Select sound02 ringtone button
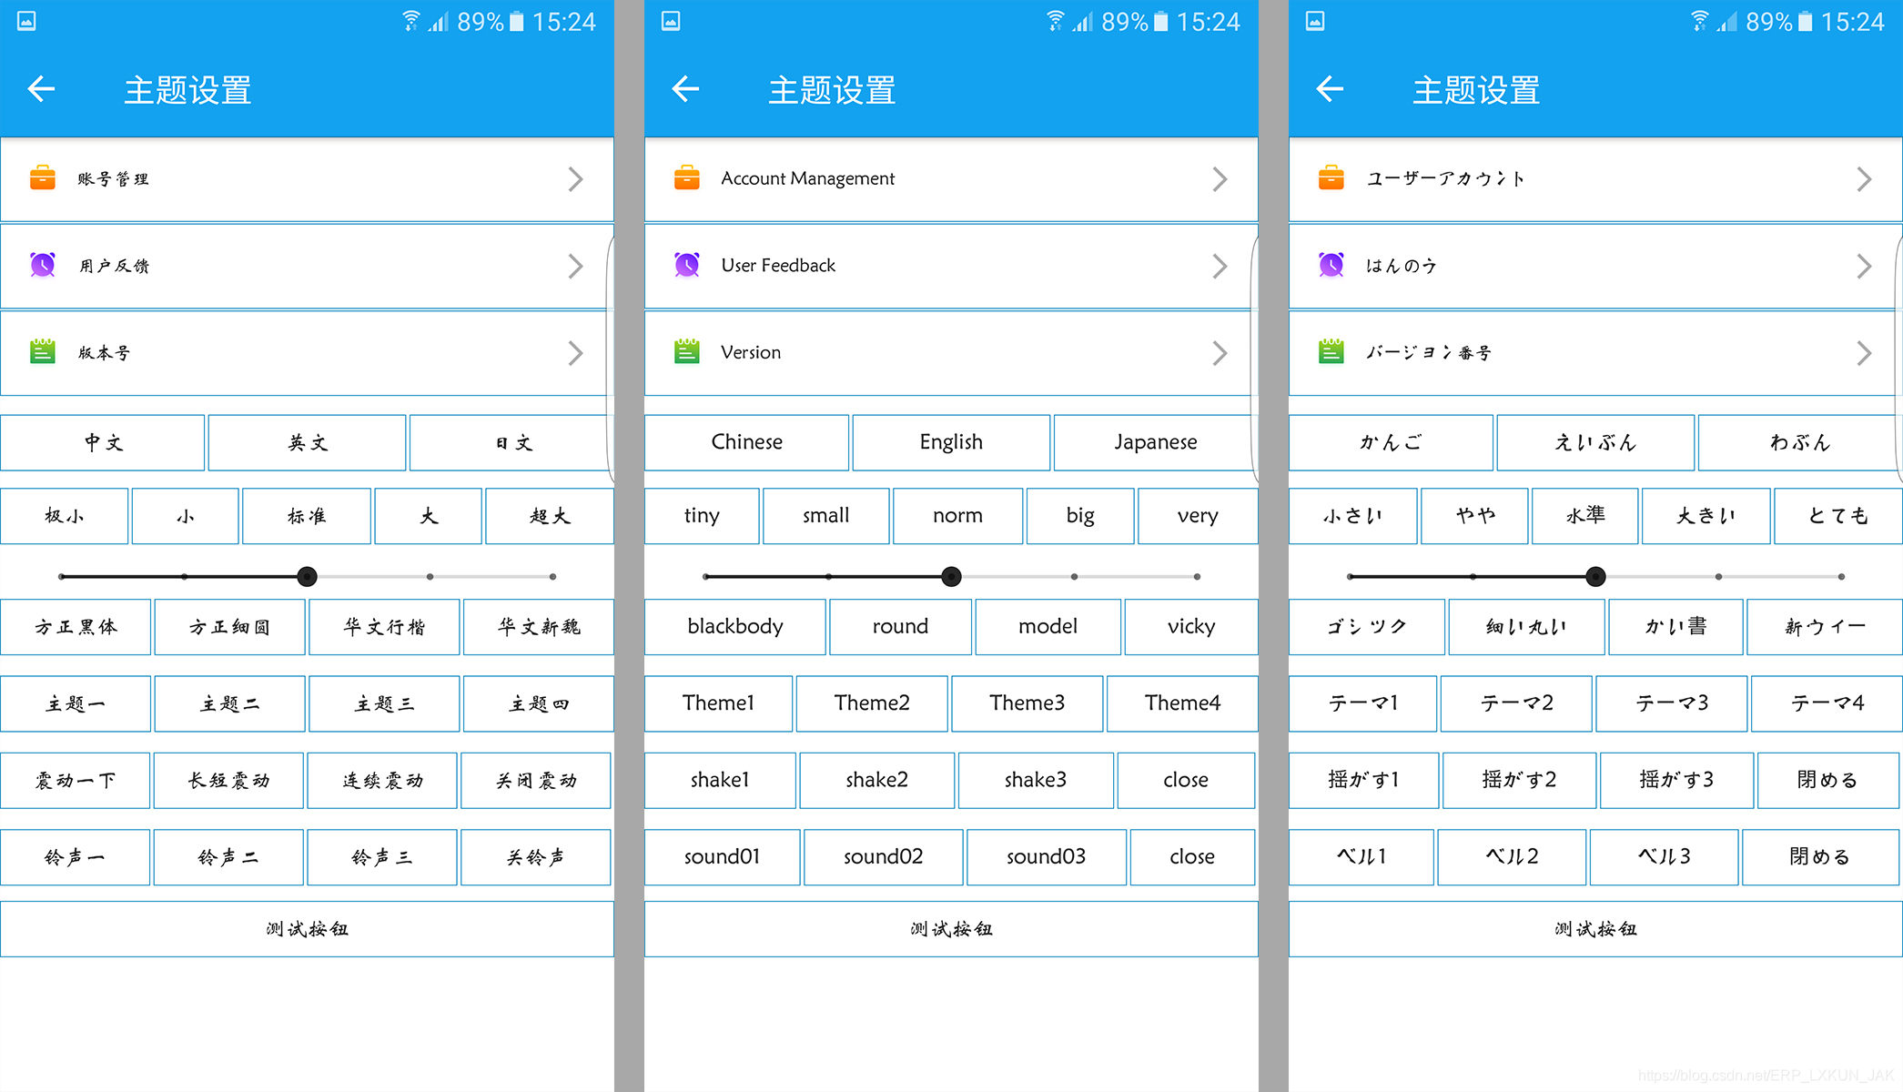 [876, 854]
